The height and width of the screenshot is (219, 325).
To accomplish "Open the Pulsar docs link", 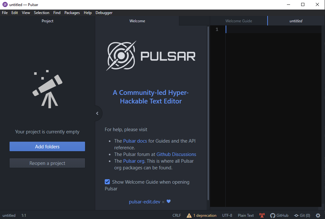I will click(x=135, y=141).
